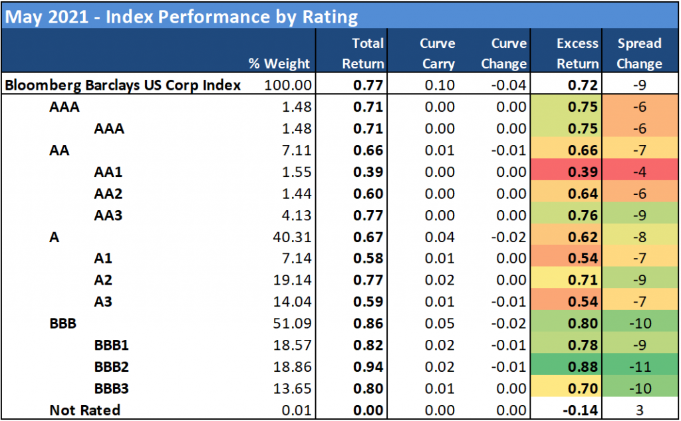The width and height of the screenshot is (681, 421).
Task: Select the '% Weight' column header
Action: pyautogui.click(x=279, y=64)
